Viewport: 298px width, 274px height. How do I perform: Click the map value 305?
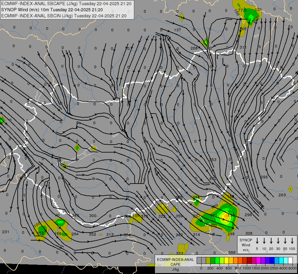click(179, 197)
